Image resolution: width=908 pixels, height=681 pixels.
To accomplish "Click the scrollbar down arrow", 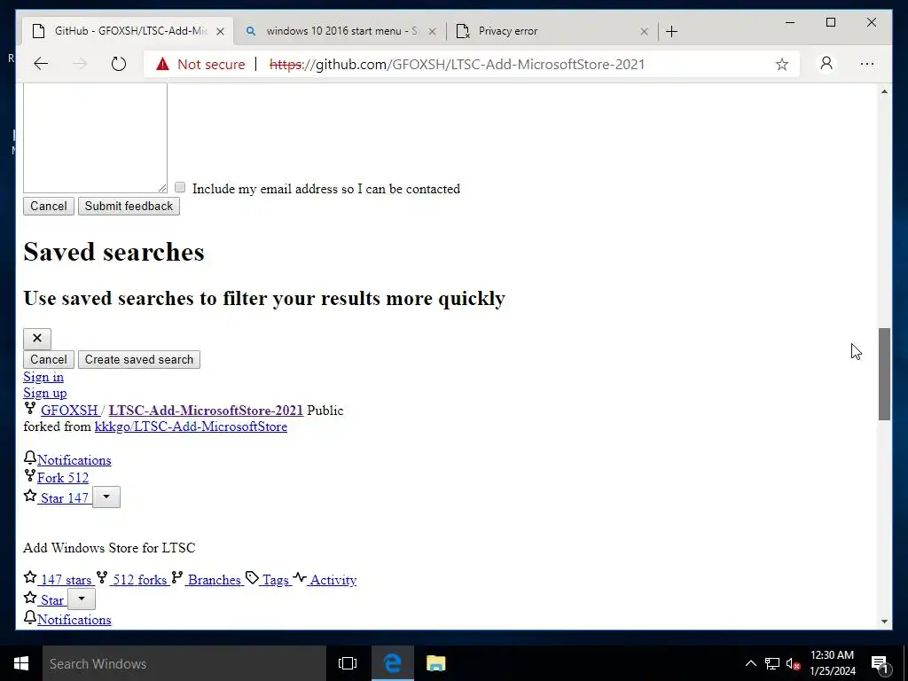I will click(884, 622).
